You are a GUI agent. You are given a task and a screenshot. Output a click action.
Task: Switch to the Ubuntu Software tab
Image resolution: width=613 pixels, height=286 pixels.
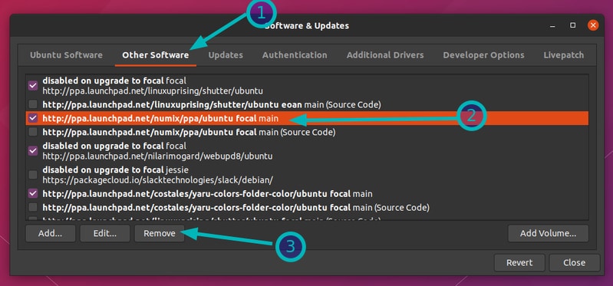tap(66, 55)
